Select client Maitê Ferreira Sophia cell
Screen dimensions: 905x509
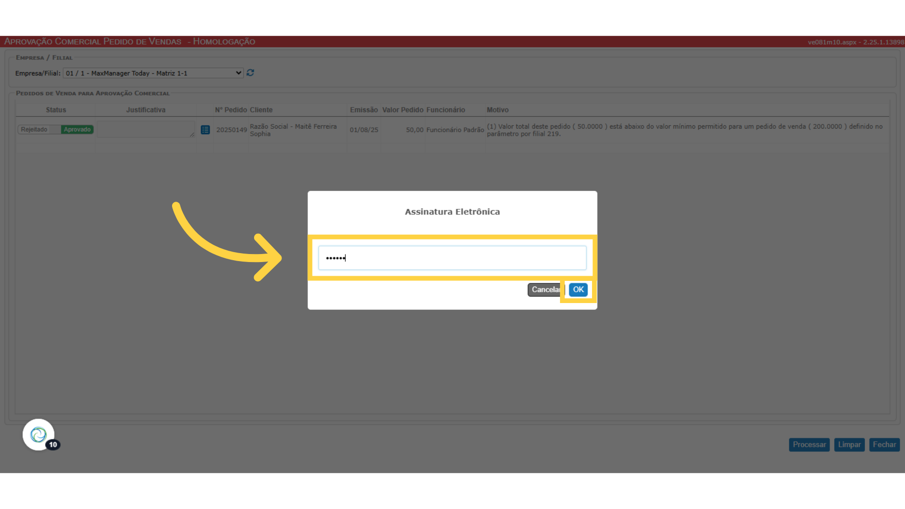pos(293,130)
